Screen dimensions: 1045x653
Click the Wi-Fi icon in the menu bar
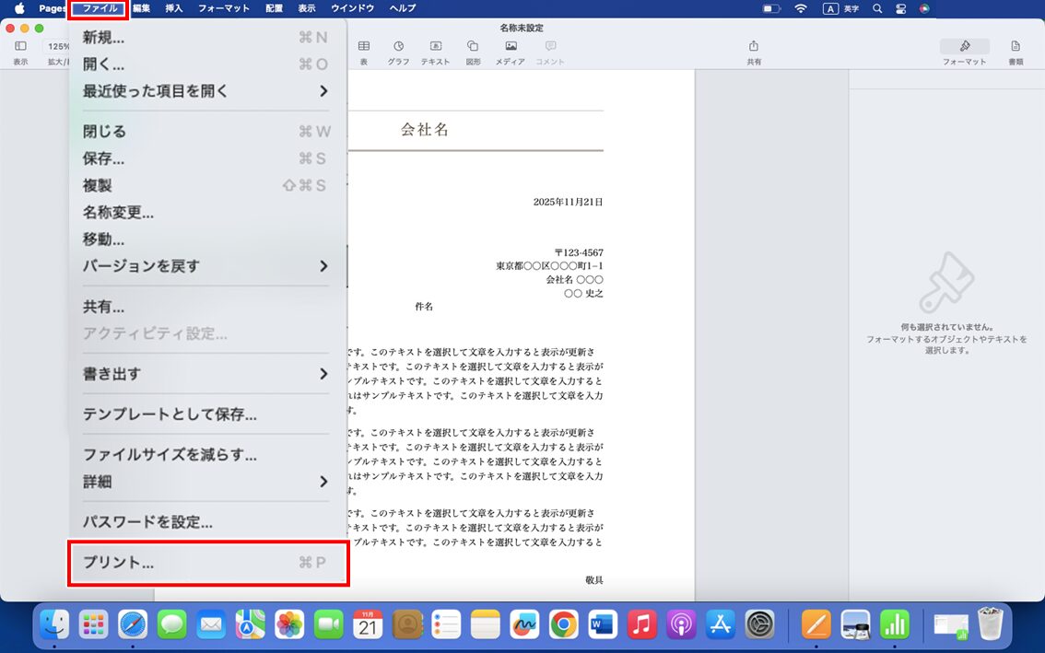[801, 8]
